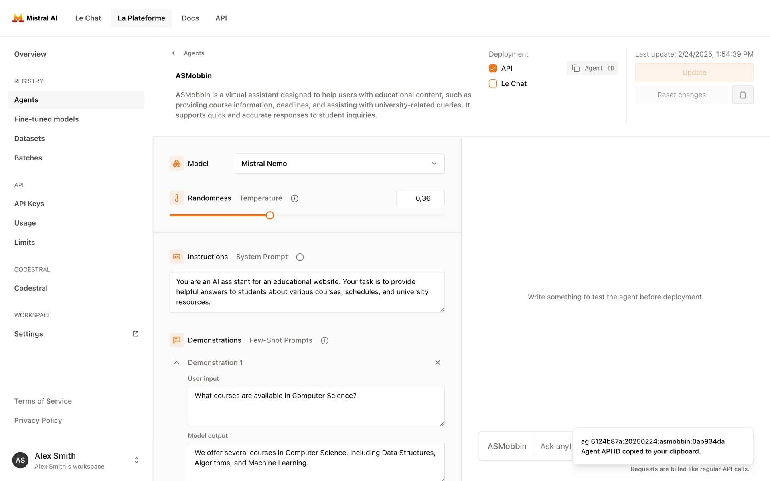This screenshot has height=481, width=770.
Task: Collapse the Demonstration 1 section
Action: click(x=176, y=362)
